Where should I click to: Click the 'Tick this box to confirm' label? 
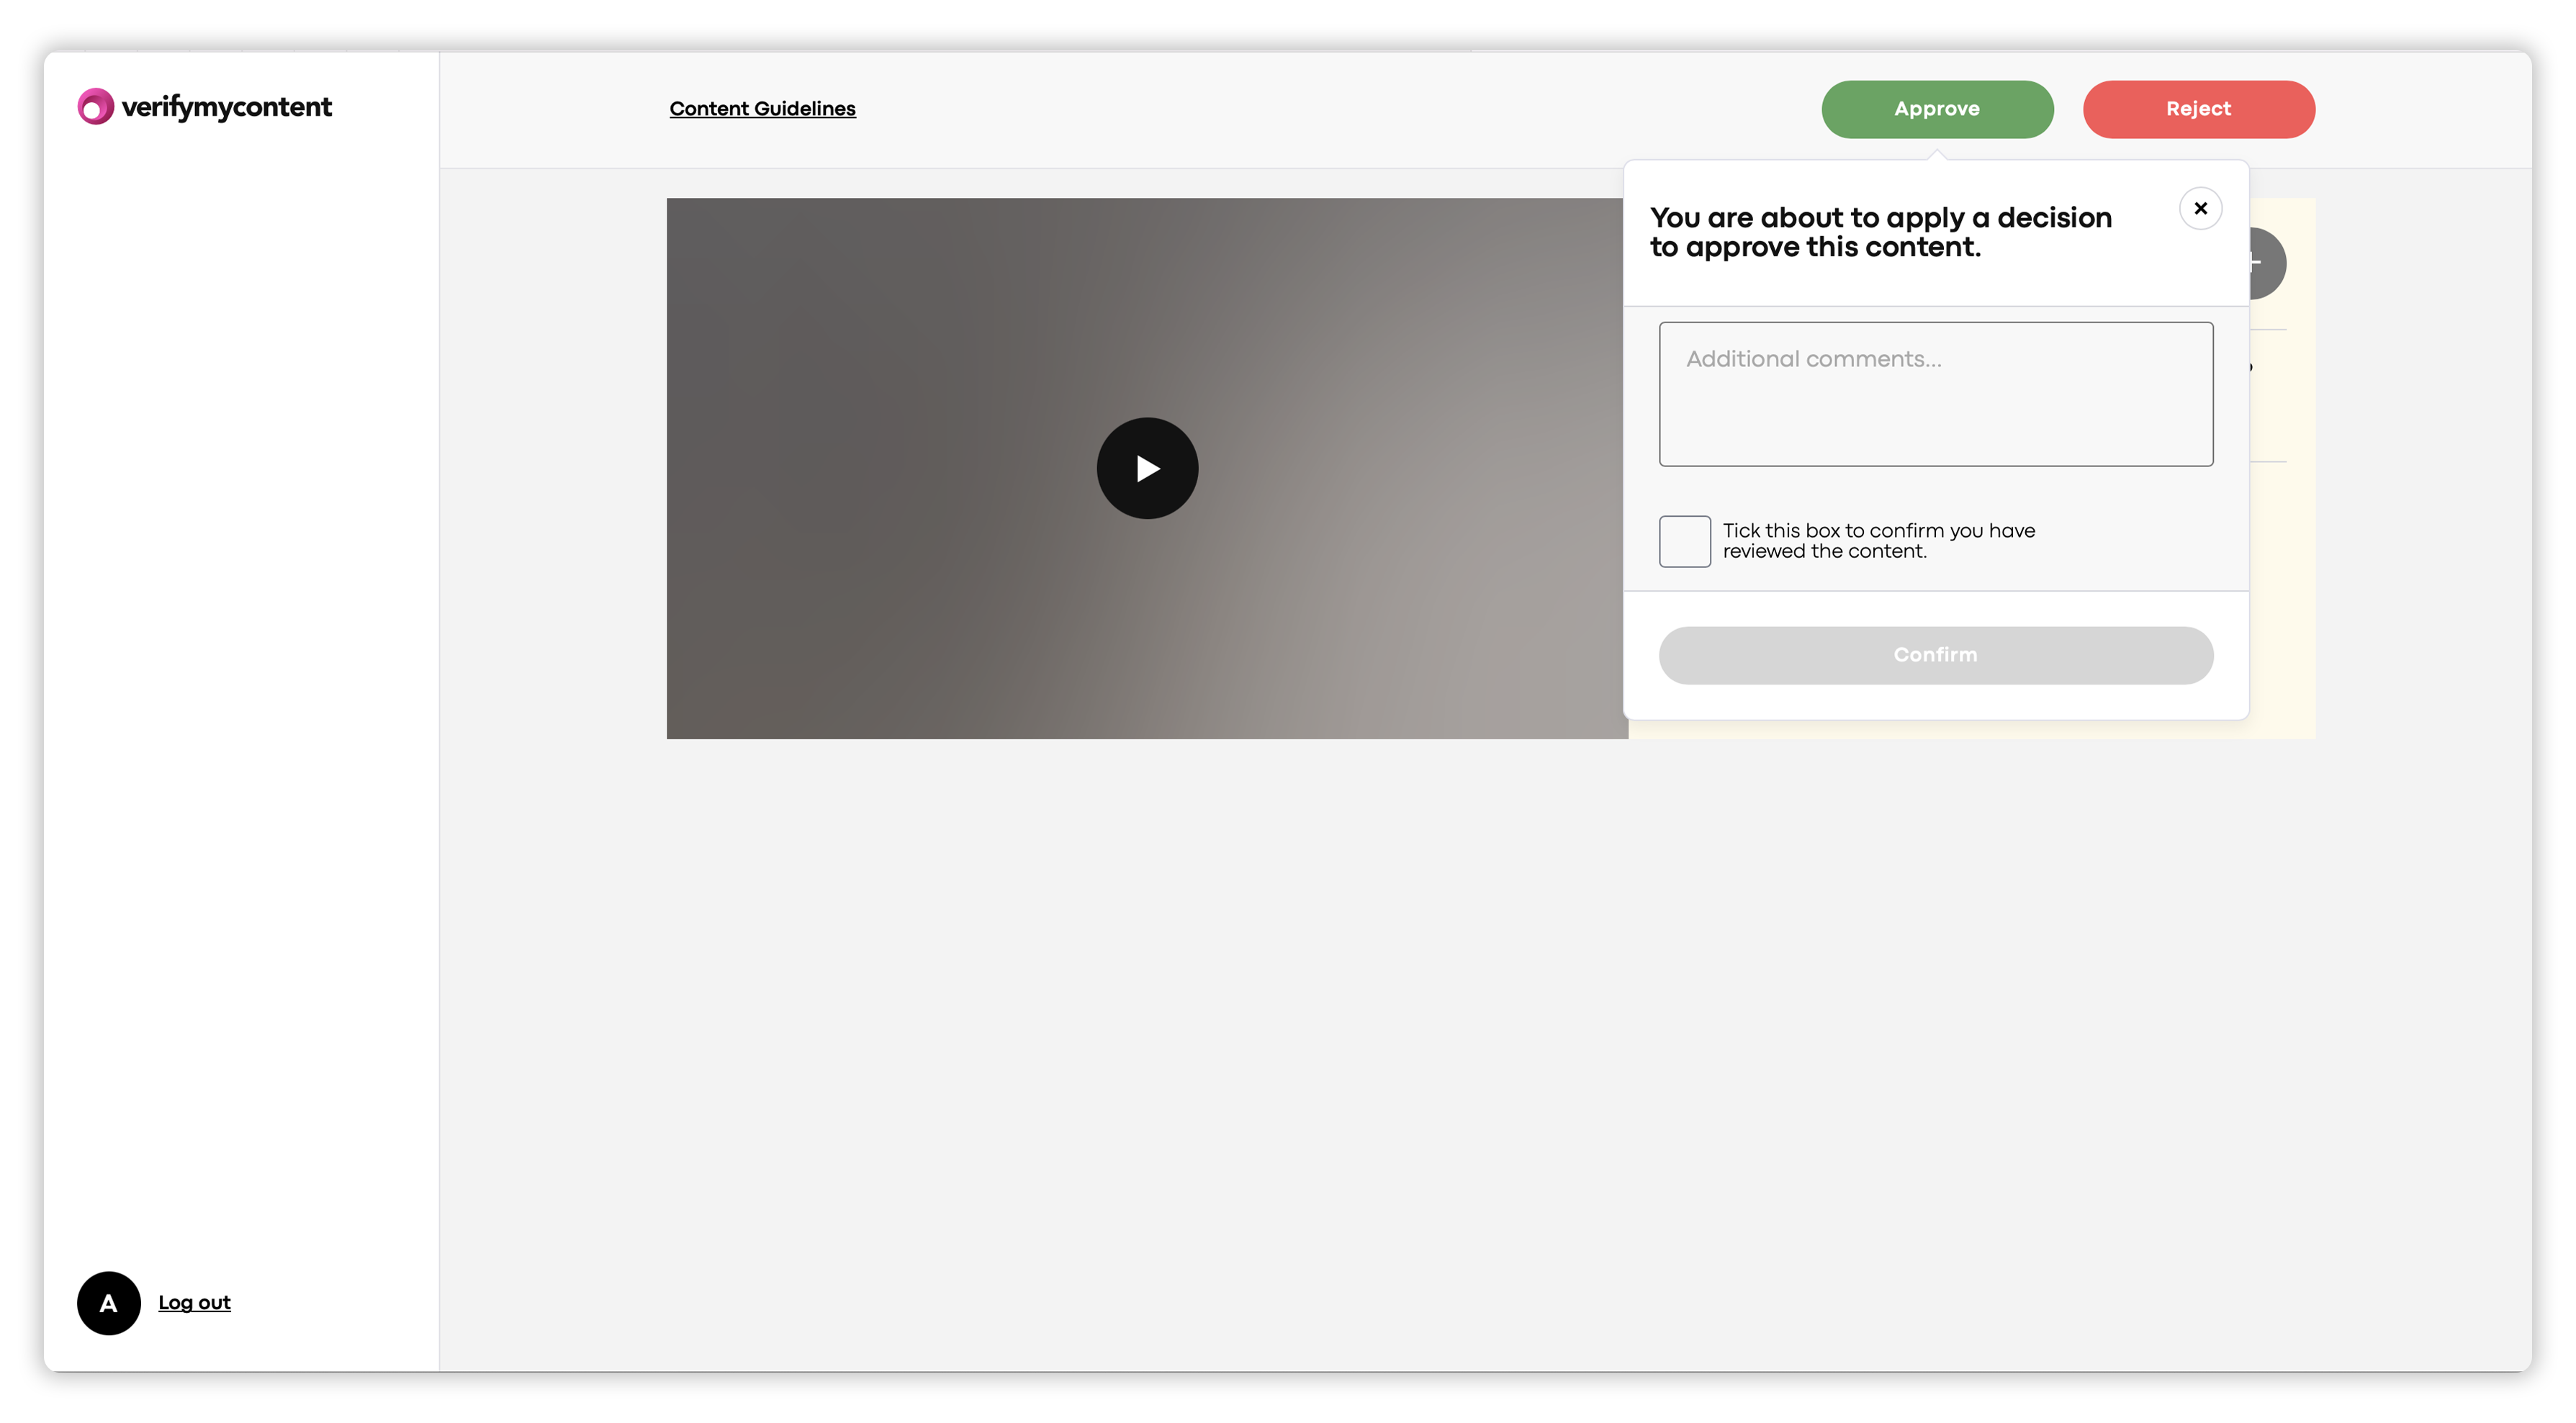pyautogui.click(x=1877, y=541)
